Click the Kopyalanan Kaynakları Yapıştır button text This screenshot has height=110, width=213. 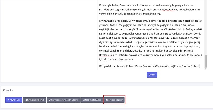pos(65,100)
